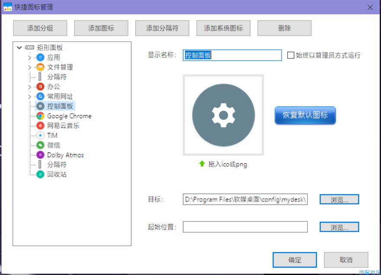Viewport: 381px width, 275px height.
Task: Click the 应用 group icon in tree
Action: coord(40,58)
